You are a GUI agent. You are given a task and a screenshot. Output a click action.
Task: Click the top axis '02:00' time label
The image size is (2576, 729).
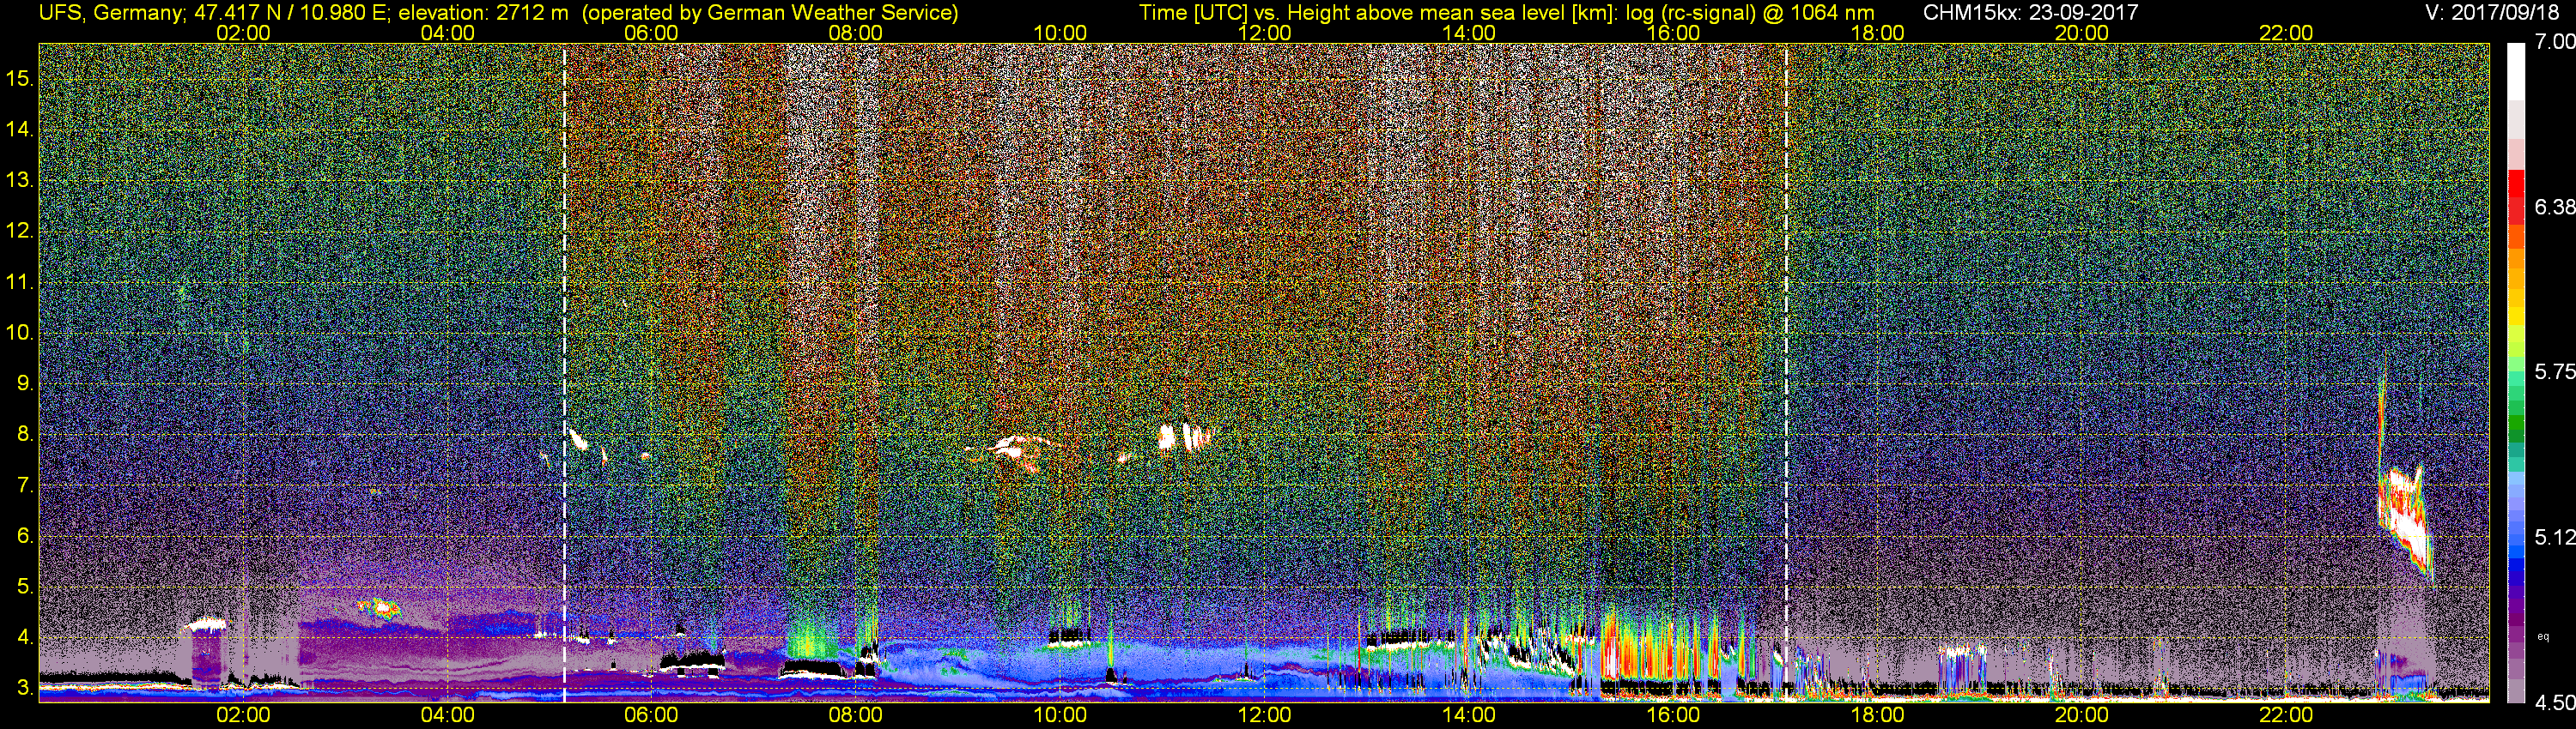[243, 33]
